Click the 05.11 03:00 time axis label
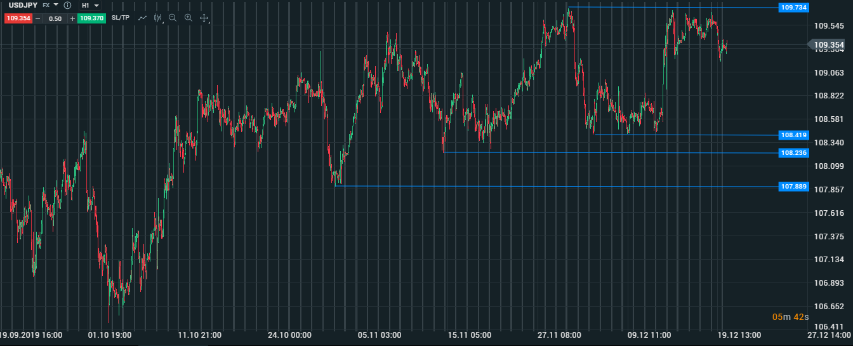Screen dimensions: 853x346 [379, 335]
